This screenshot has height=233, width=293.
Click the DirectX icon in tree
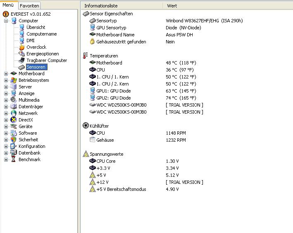[x=14, y=120]
